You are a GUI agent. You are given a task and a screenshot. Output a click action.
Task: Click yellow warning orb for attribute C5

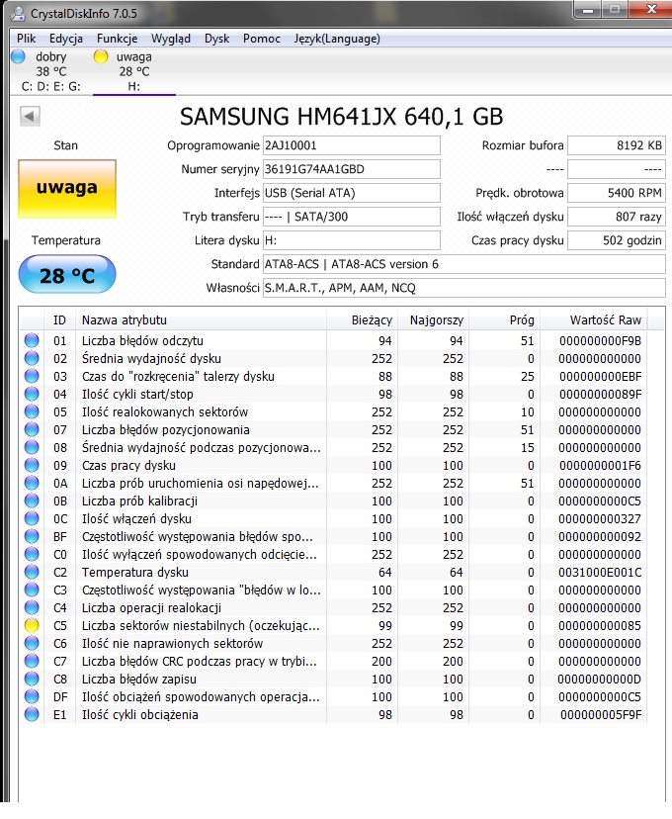(32, 625)
